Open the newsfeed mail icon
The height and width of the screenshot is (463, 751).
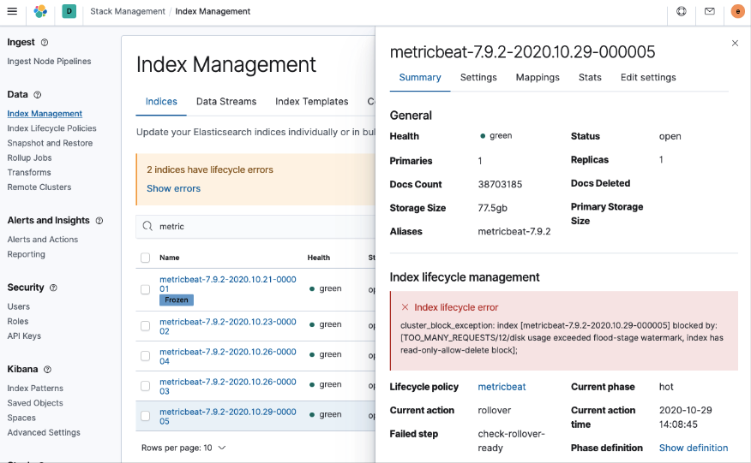click(x=709, y=11)
